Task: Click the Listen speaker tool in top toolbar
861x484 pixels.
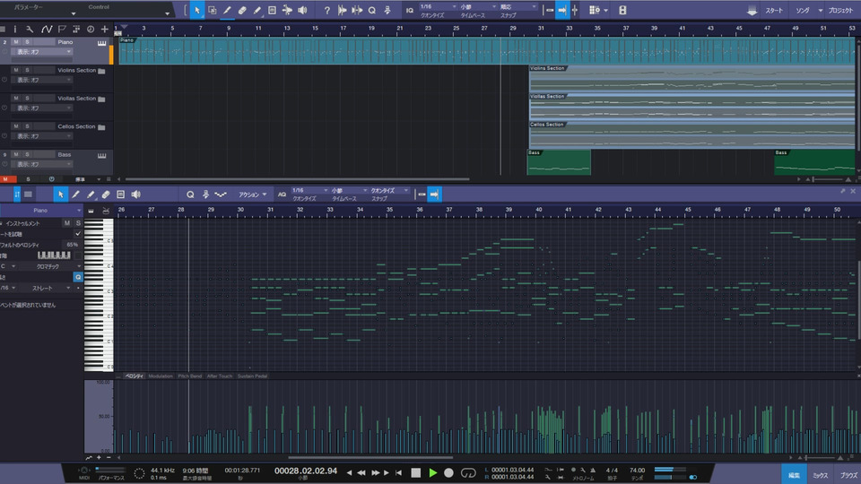Action: tap(302, 11)
